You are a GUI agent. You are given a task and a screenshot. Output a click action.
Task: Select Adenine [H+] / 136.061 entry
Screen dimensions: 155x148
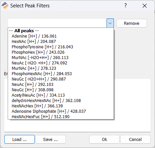tap(61, 36)
